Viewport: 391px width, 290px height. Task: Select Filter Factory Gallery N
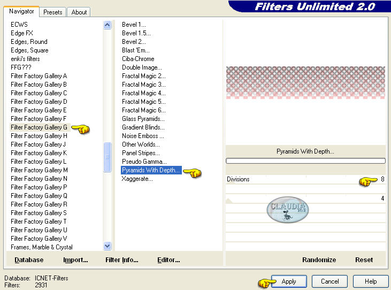pyautogui.click(x=39, y=179)
